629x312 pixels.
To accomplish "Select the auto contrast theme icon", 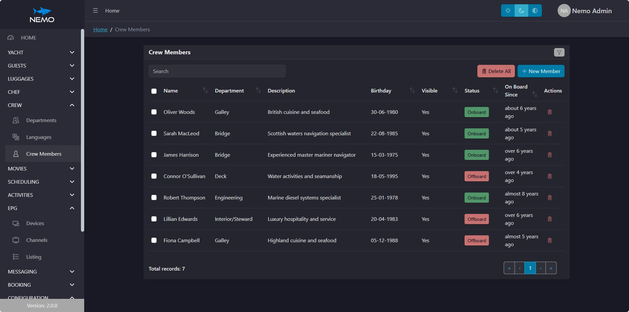I will tap(535, 11).
